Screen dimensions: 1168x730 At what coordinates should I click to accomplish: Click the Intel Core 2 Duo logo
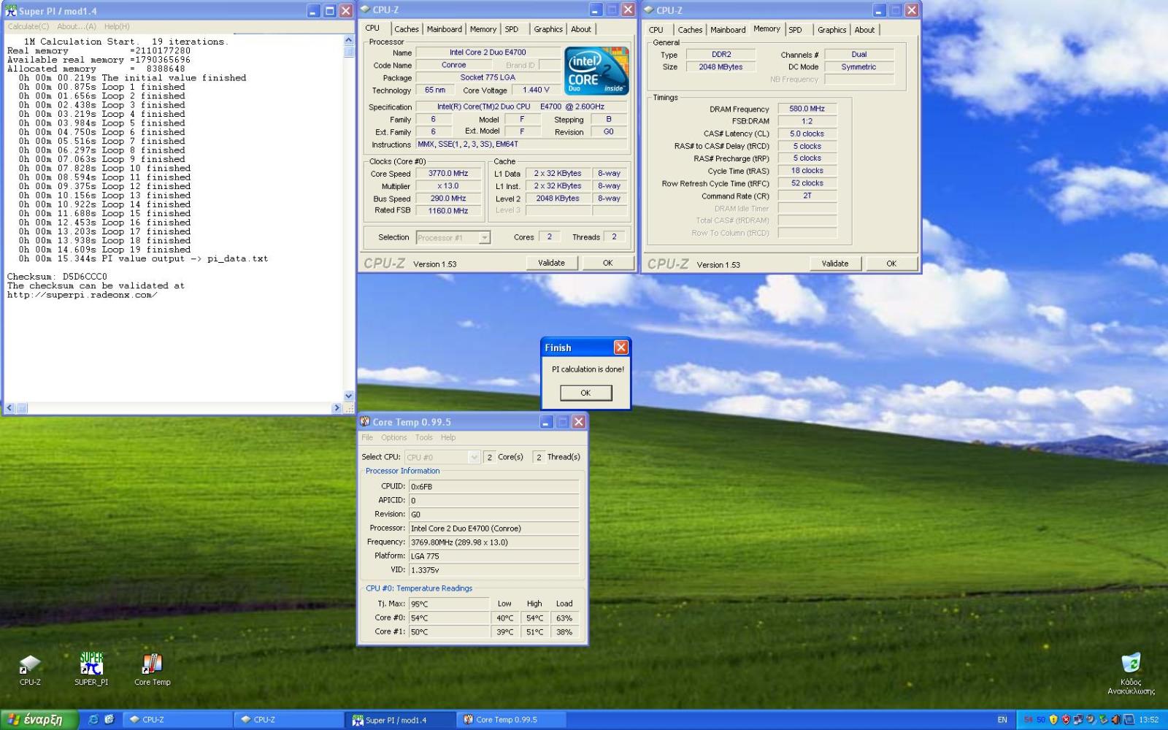pos(596,71)
